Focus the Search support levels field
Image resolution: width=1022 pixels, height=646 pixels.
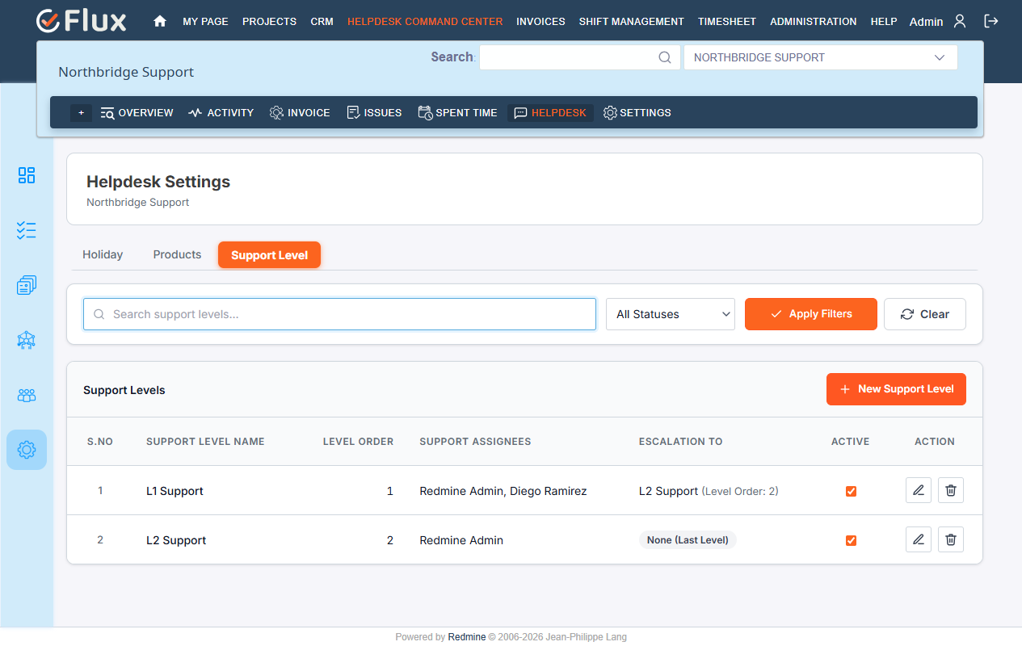click(339, 314)
